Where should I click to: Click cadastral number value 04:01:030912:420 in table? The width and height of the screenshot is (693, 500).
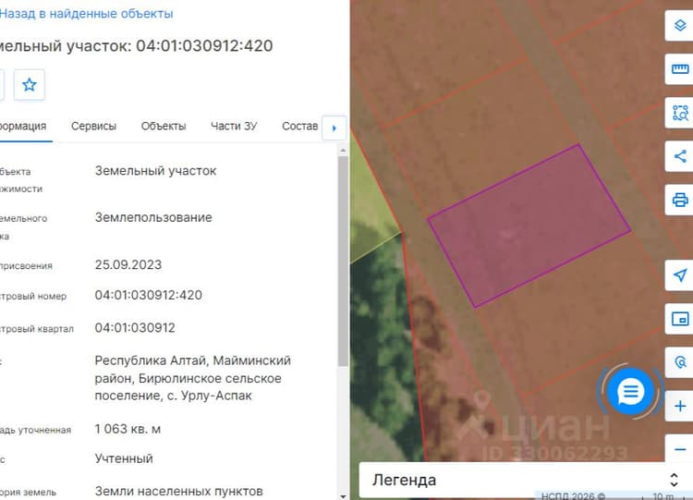click(x=149, y=296)
